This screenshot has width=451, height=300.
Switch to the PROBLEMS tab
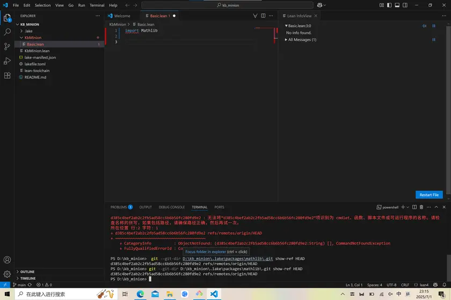click(118, 207)
